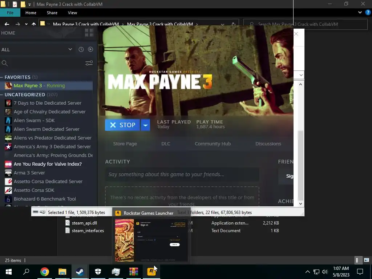Viewport: 372px width, 279px height.
Task: Open the library advanced filter sliders icon
Action: [x=89, y=63]
